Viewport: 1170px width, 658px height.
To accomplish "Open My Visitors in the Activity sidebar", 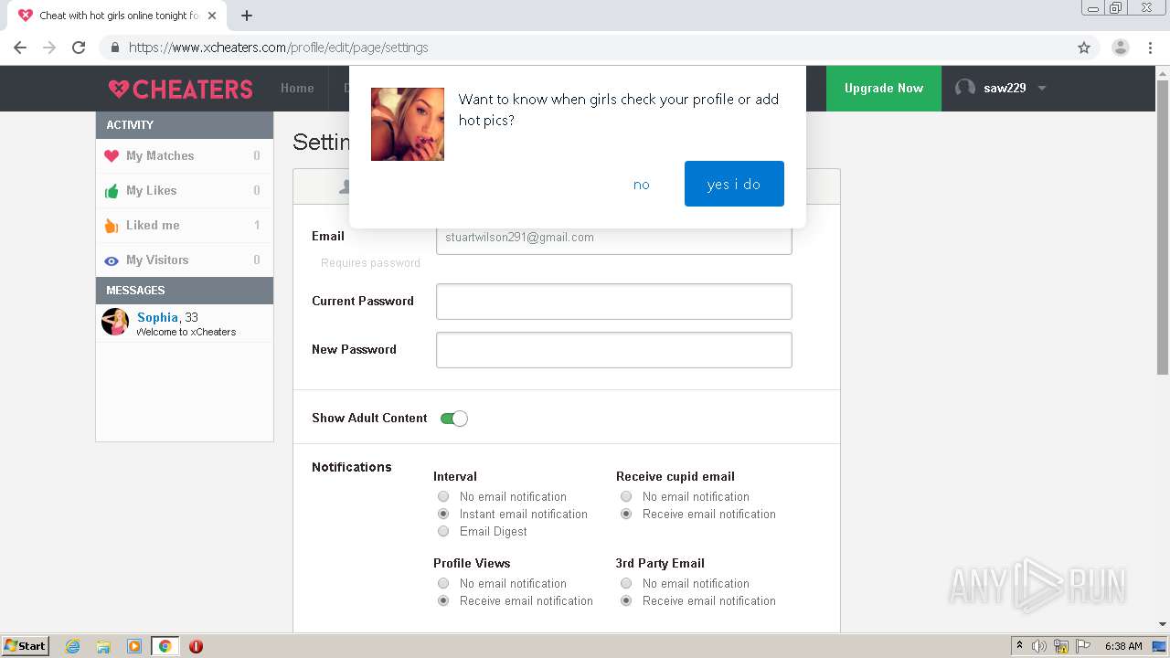I will click(185, 260).
